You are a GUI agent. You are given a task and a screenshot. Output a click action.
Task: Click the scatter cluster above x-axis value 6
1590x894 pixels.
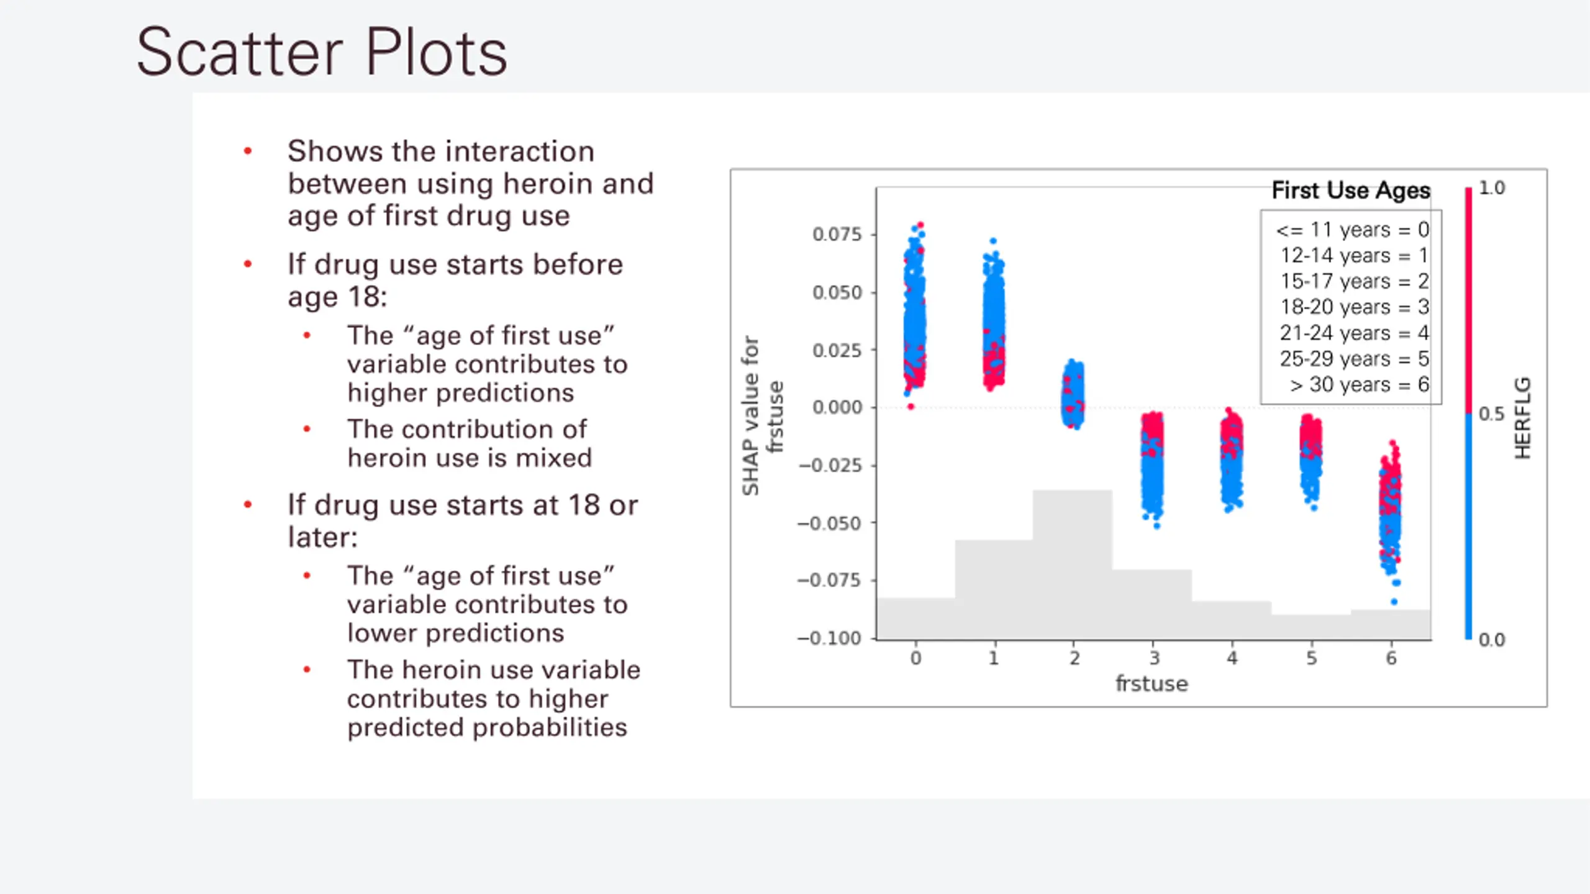tap(1390, 509)
